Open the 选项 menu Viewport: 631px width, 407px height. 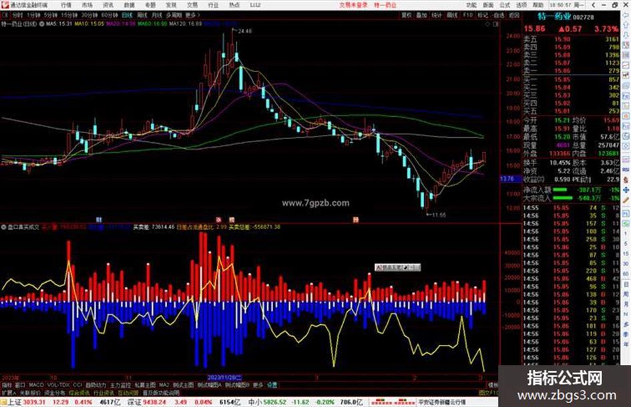pyautogui.click(x=521, y=5)
